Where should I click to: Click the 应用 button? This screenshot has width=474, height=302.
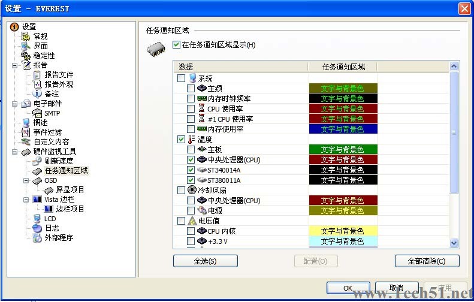coord(446,288)
